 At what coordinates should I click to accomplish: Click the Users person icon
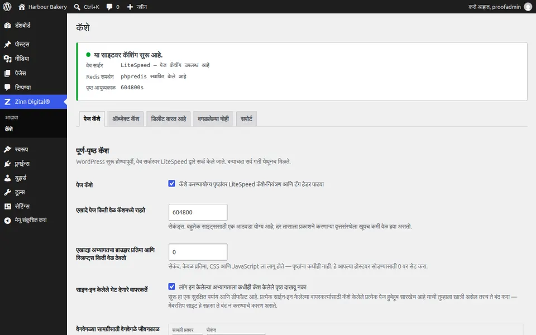(x=7, y=178)
